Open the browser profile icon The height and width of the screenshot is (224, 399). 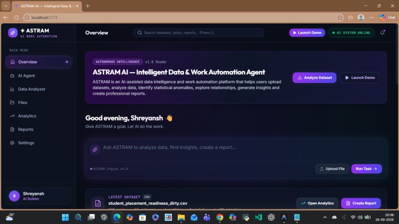pos(361,17)
